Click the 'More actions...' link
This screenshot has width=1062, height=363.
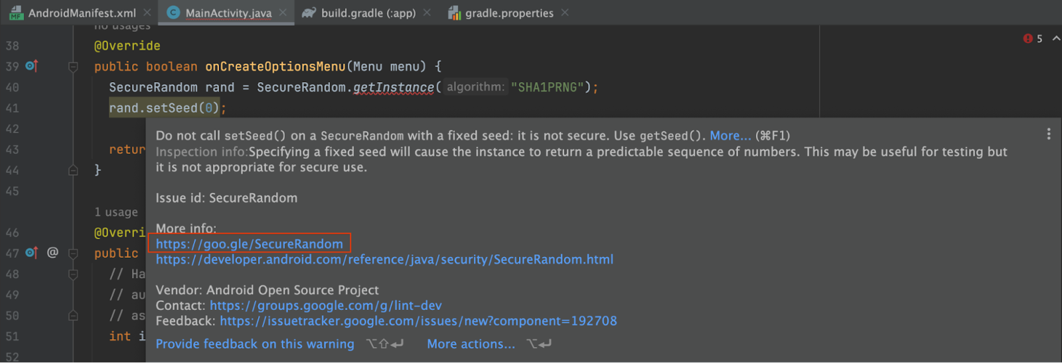point(471,344)
